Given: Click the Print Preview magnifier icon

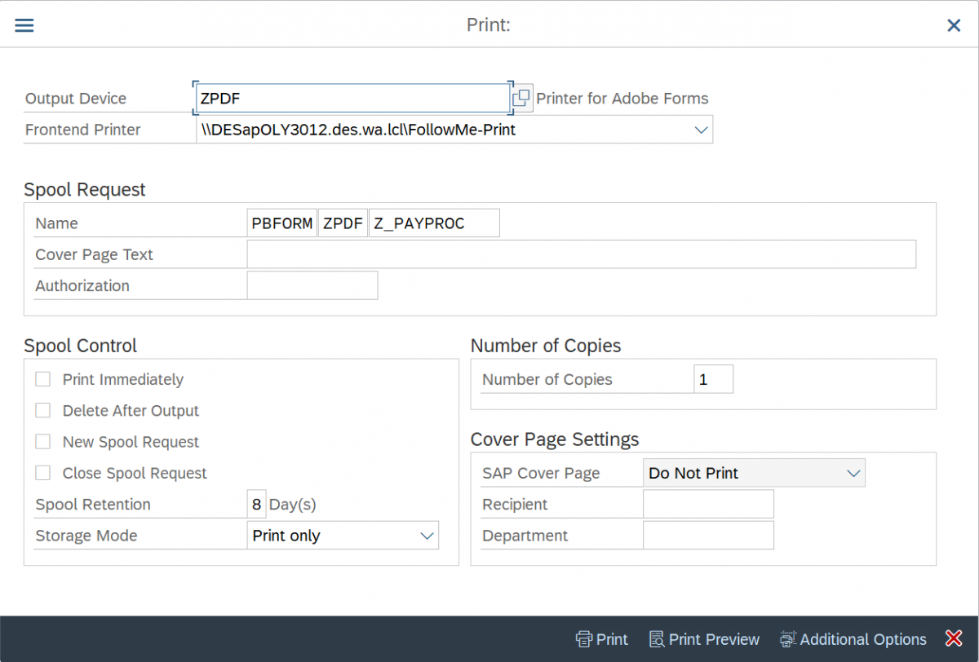Looking at the screenshot, I should 655,639.
